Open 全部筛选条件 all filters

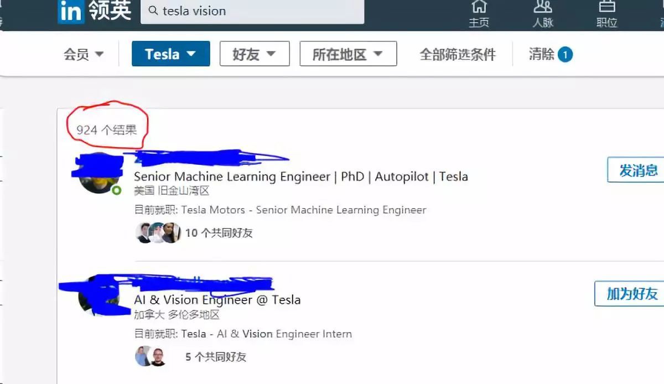[x=458, y=54]
